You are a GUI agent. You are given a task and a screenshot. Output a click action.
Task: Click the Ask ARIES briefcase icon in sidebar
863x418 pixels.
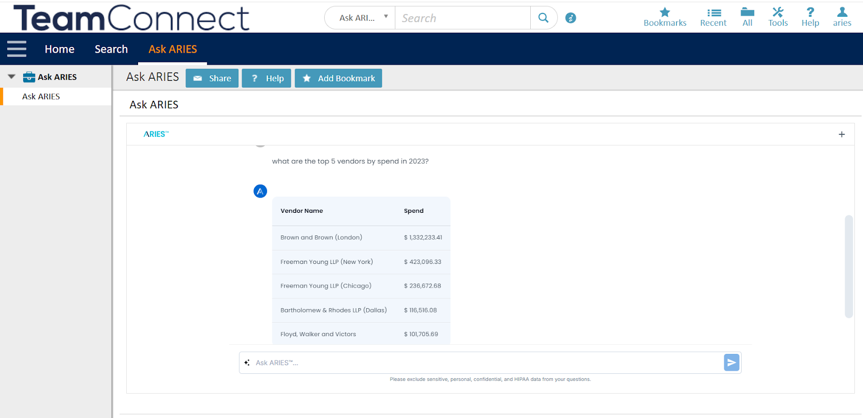tap(29, 77)
